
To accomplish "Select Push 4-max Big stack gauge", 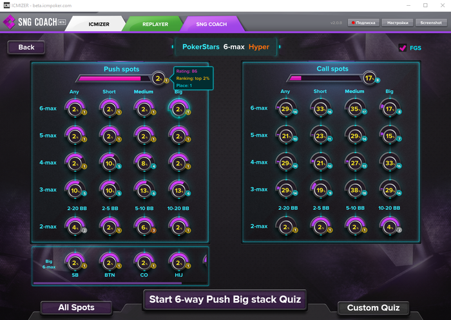I will [179, 163].
